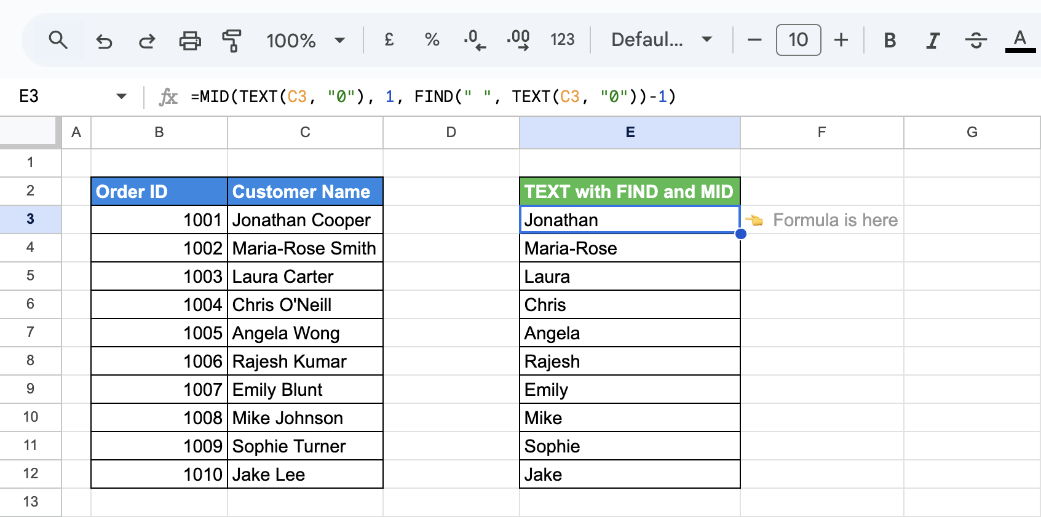Click the font size field showing 10
The image size is (1041, 517).
pos(798,40)
